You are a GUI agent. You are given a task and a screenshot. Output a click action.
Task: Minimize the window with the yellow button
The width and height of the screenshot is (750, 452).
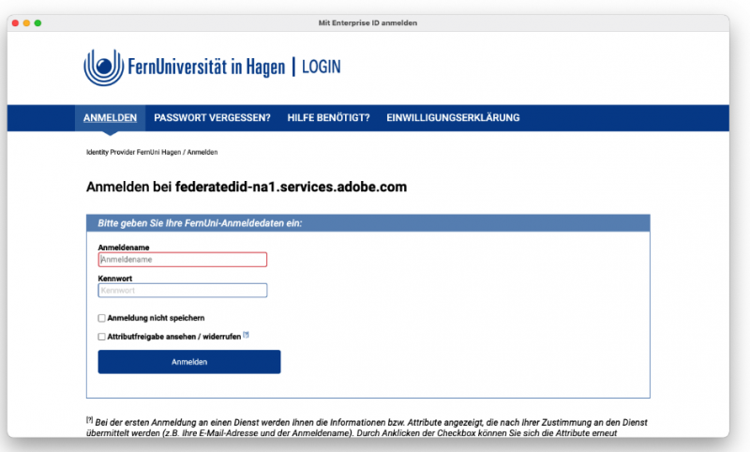pyautogui.click(x=27, y=23)
